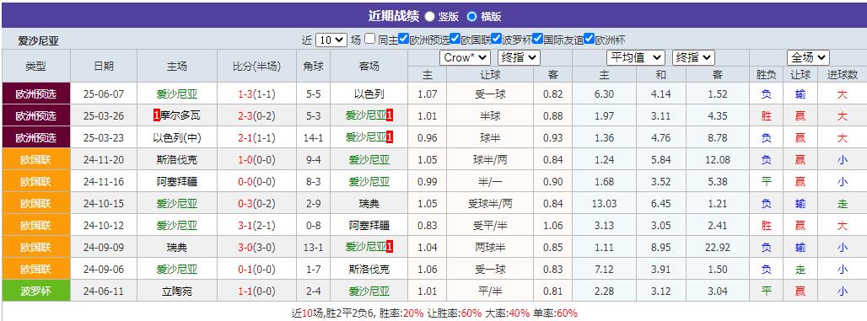Open the 阿塞拜疆 home team link on 24-11-16
The height and width of the screenshot is (321, 867).
pyautogui.click(x=177, y=182)
